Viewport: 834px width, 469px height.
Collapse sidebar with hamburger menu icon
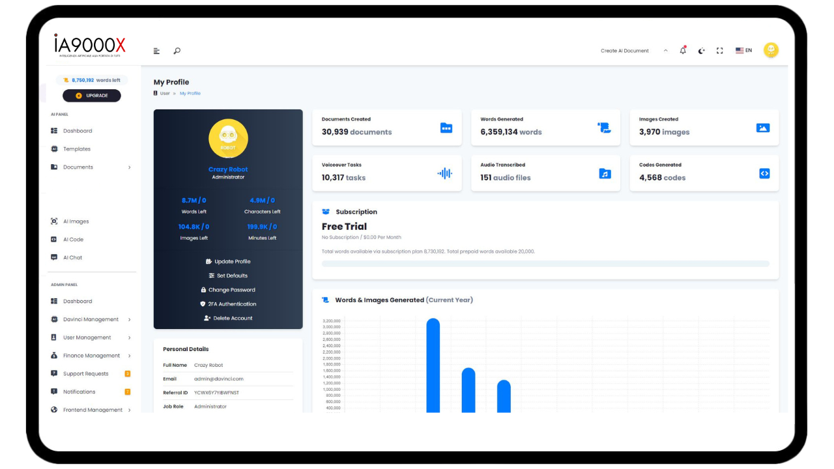tap(156, 51)
